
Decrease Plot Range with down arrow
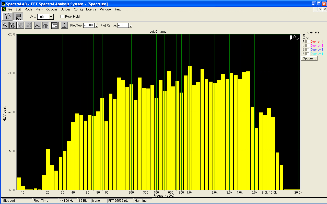(131, 27)
